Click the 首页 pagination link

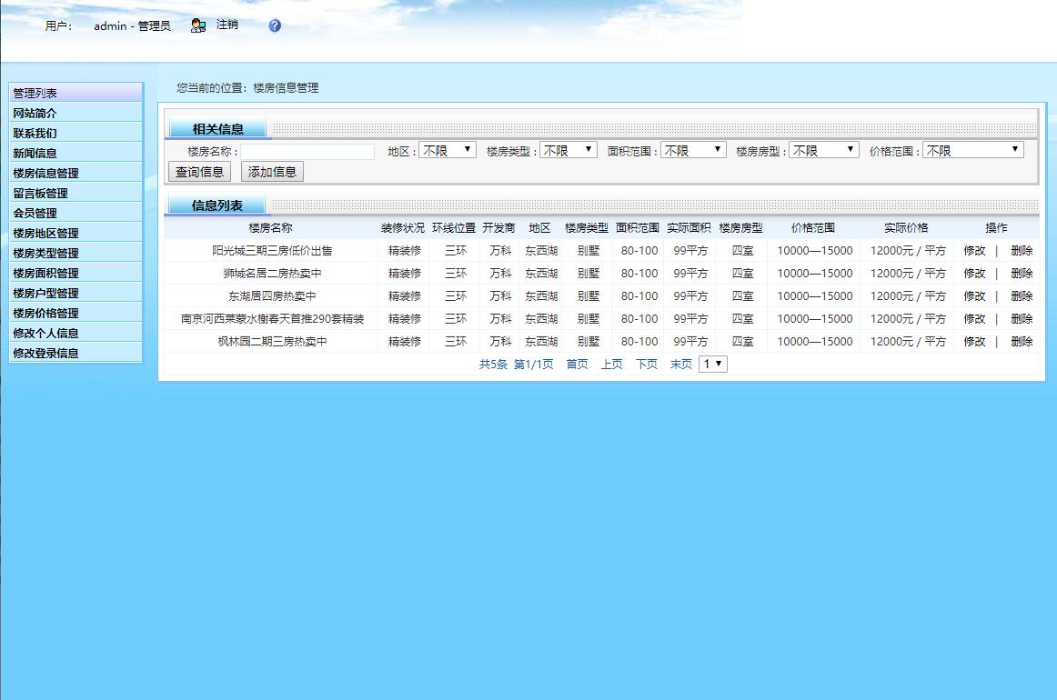tap(576, 363)
